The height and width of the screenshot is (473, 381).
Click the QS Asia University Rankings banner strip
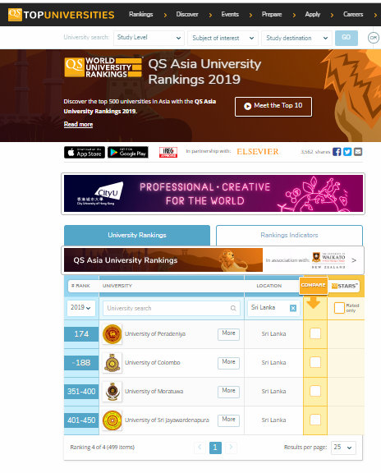click(163, 260)
